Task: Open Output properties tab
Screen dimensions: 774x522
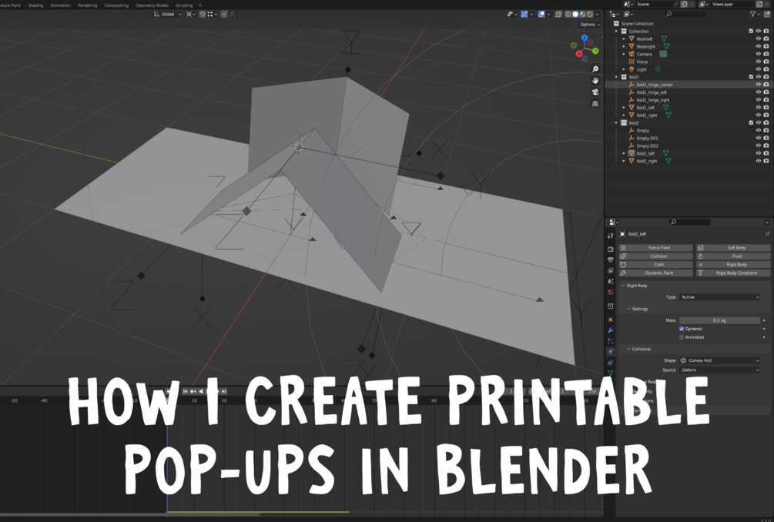Action: (x=611, y=260)
